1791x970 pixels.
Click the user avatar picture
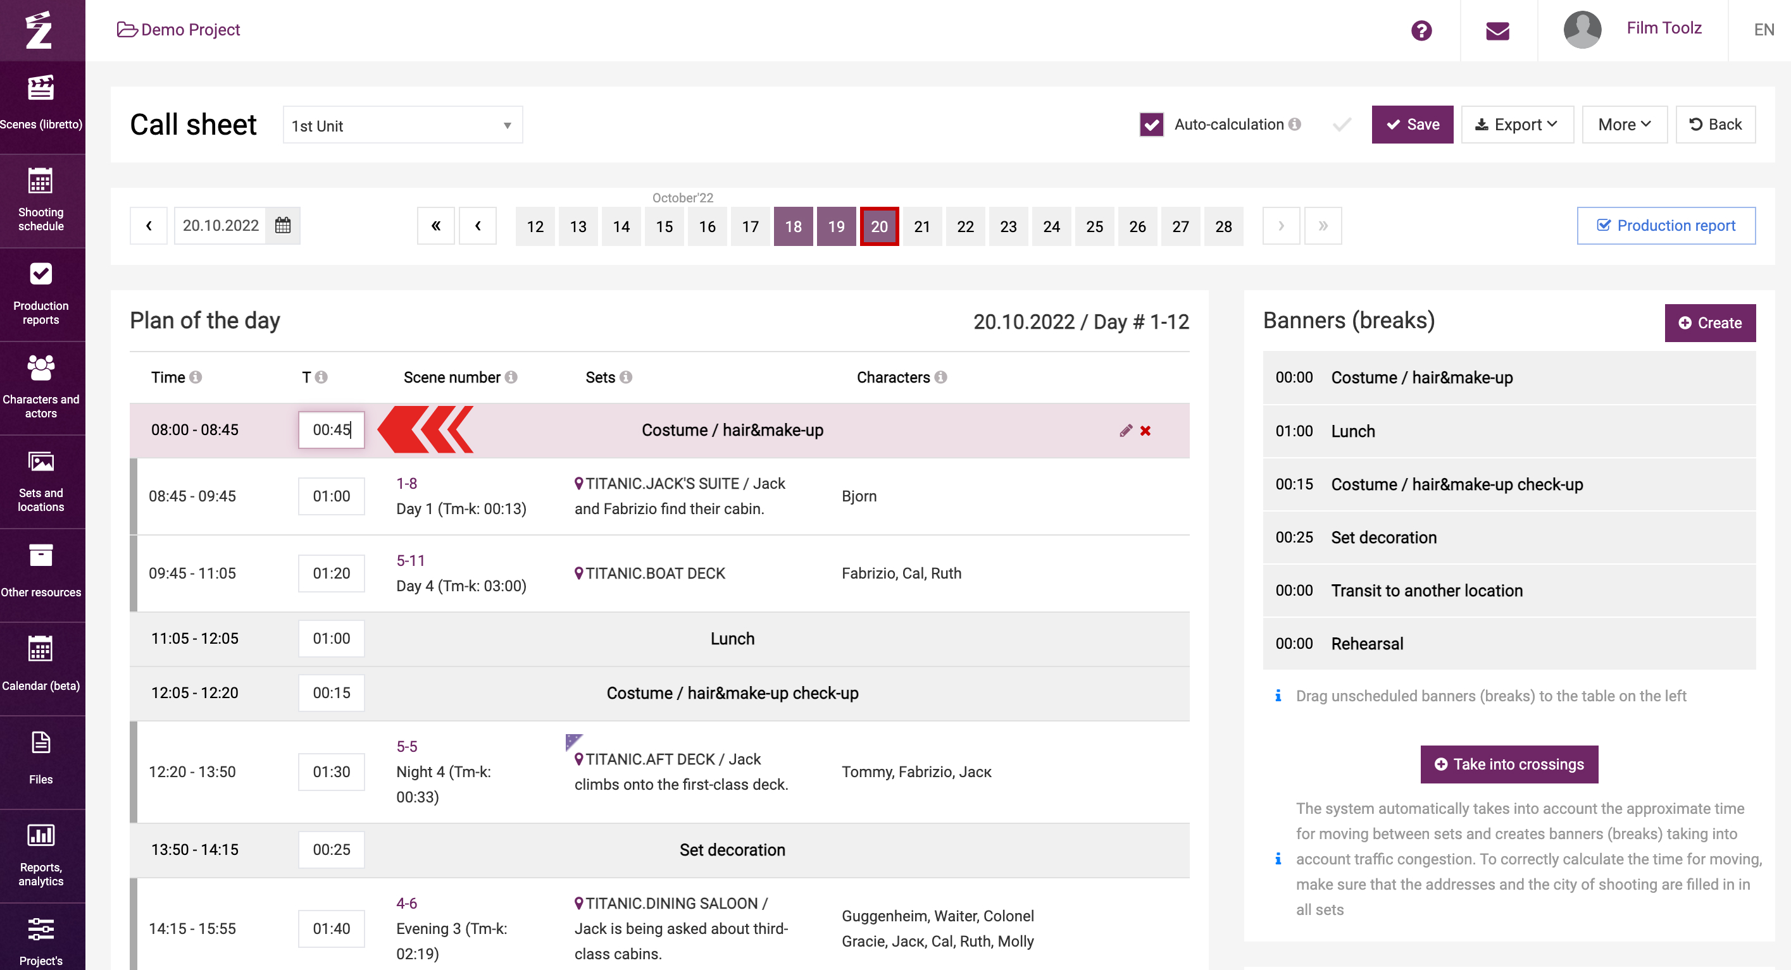tap(1582, 30)
